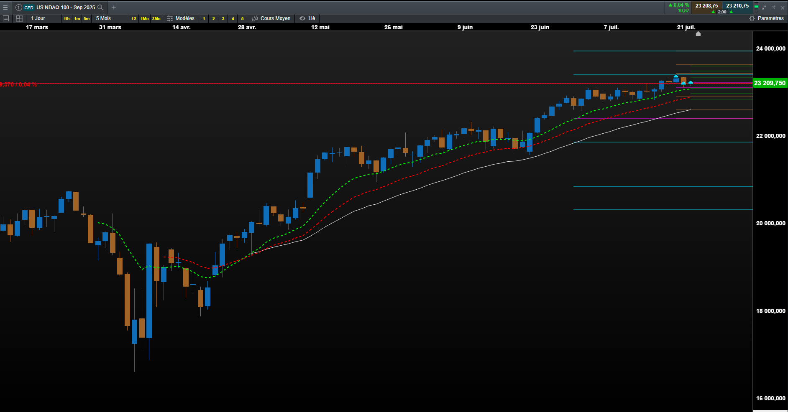788x412 pixels.
Task: Click the 14 avr. date label
Action: (182, 27)
